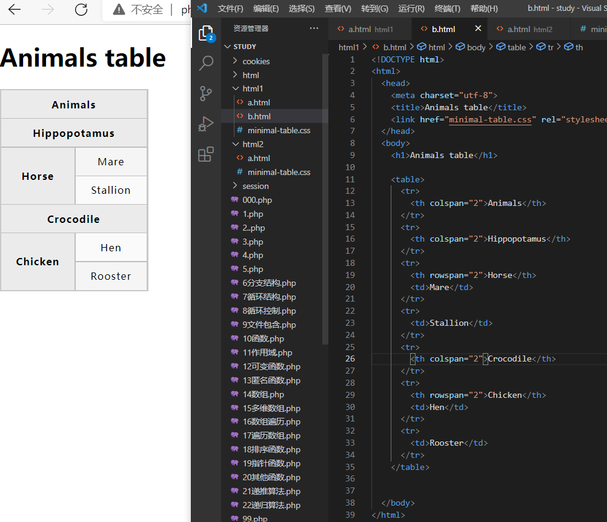Expand the session folder
Screen dimensions: 607x522
(256, 186)
